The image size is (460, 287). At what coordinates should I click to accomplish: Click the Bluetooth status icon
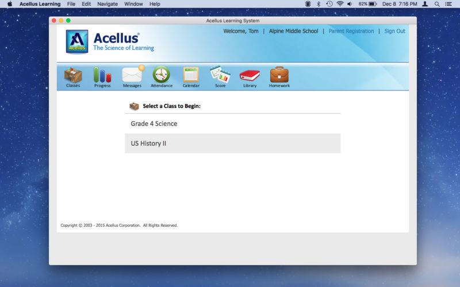click(319, 4)
